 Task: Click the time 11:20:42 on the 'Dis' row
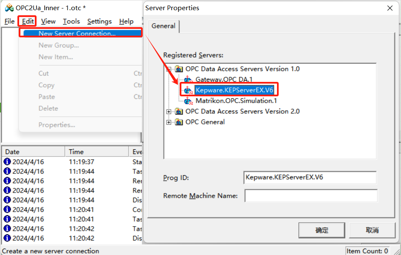82,238
